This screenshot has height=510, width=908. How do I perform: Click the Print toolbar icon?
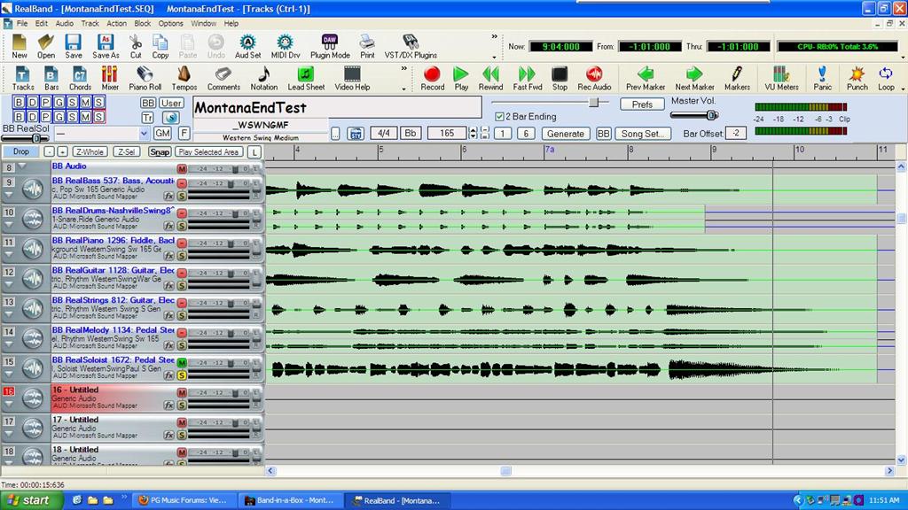point(367,46)
